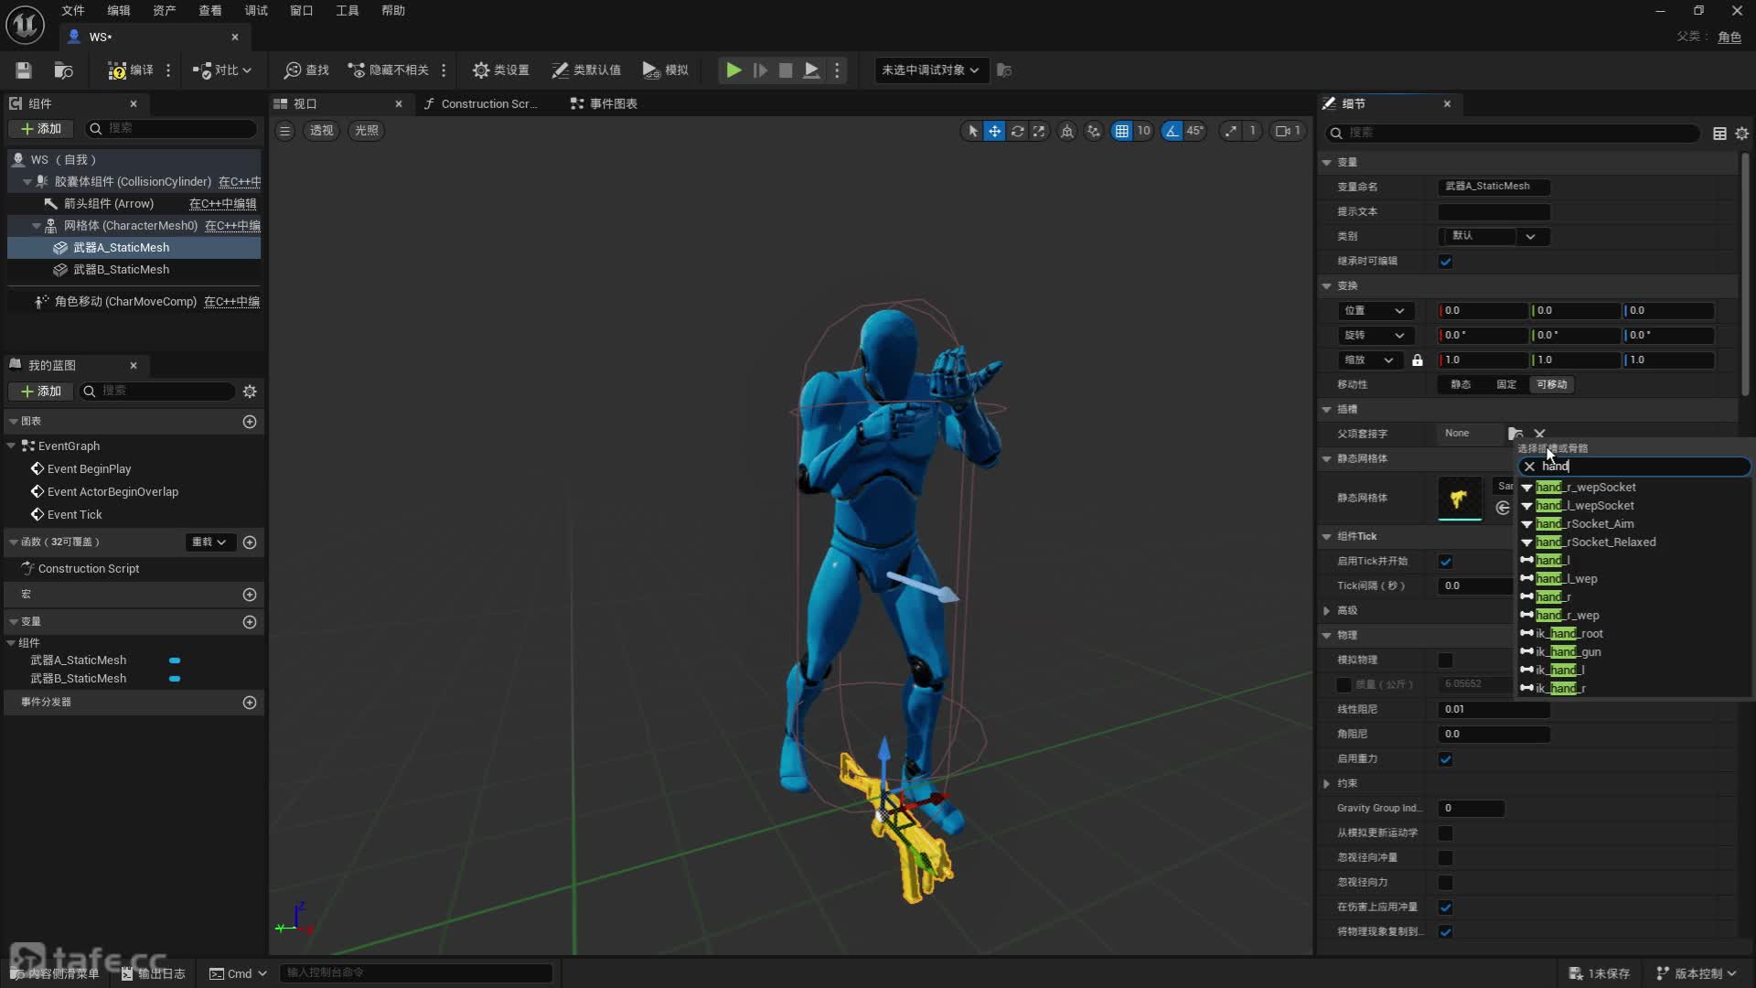The image size is (1756, 988).
Task: Select the rotate gizmo tool
Action: click(x=1017, y=131)
